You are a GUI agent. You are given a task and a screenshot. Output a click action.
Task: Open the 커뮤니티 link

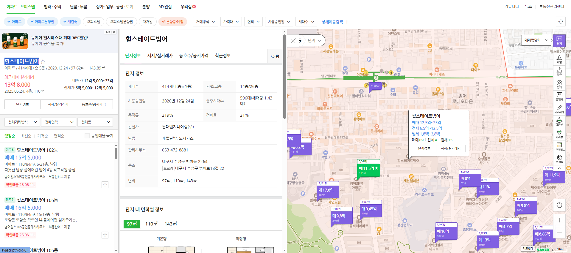tap(511, 7)
